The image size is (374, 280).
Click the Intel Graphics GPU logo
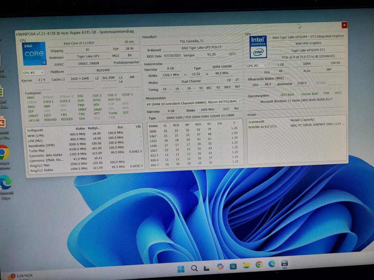258,47
